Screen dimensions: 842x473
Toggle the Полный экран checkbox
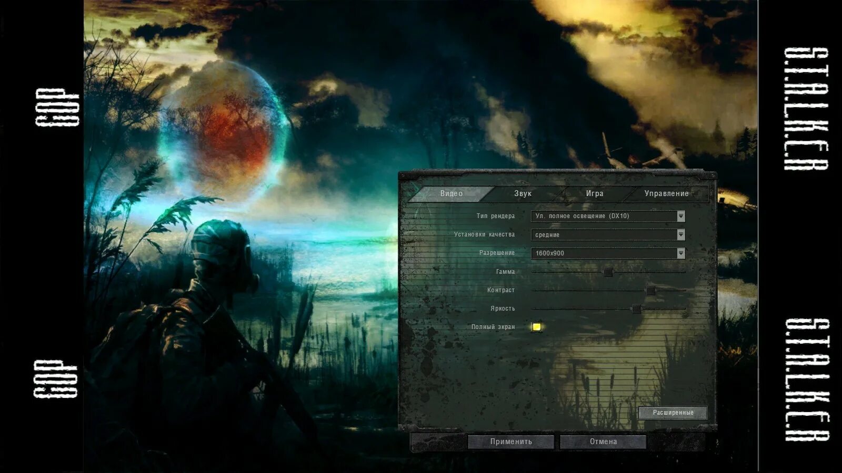536,327
